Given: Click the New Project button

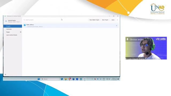Looking at the screenshot, I should point(105,20).
